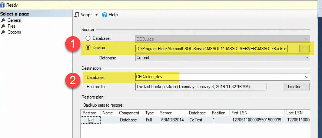Click the Database component cell
Screen dimensions: 322x138
tap(130, 120)
